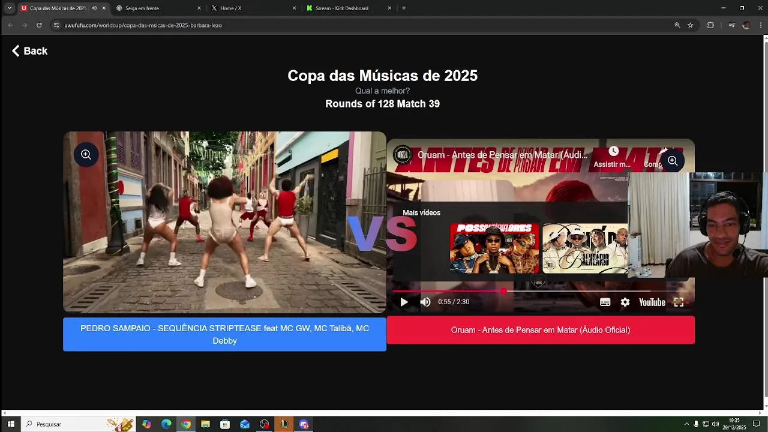Open the Chrome extensions puzzle icon

(710, 25)
